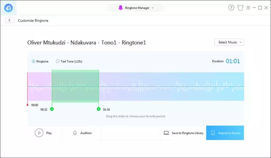
Task: Open the shirt skin theme icon
Action: tap(240, 7)
